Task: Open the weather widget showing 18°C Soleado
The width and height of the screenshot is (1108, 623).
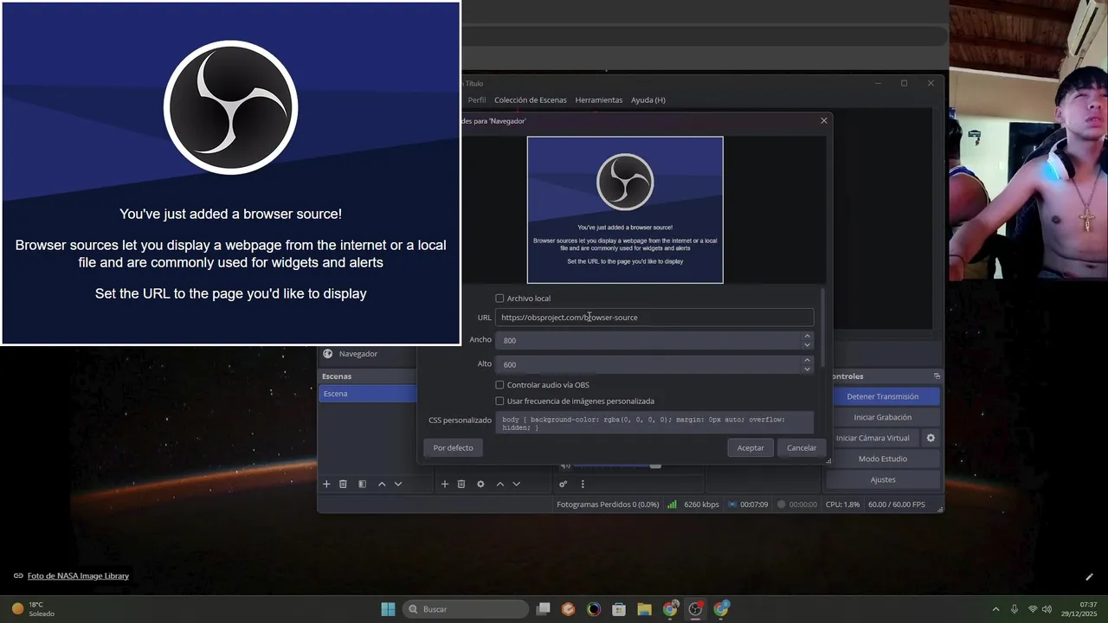Action: click(33, 609)
